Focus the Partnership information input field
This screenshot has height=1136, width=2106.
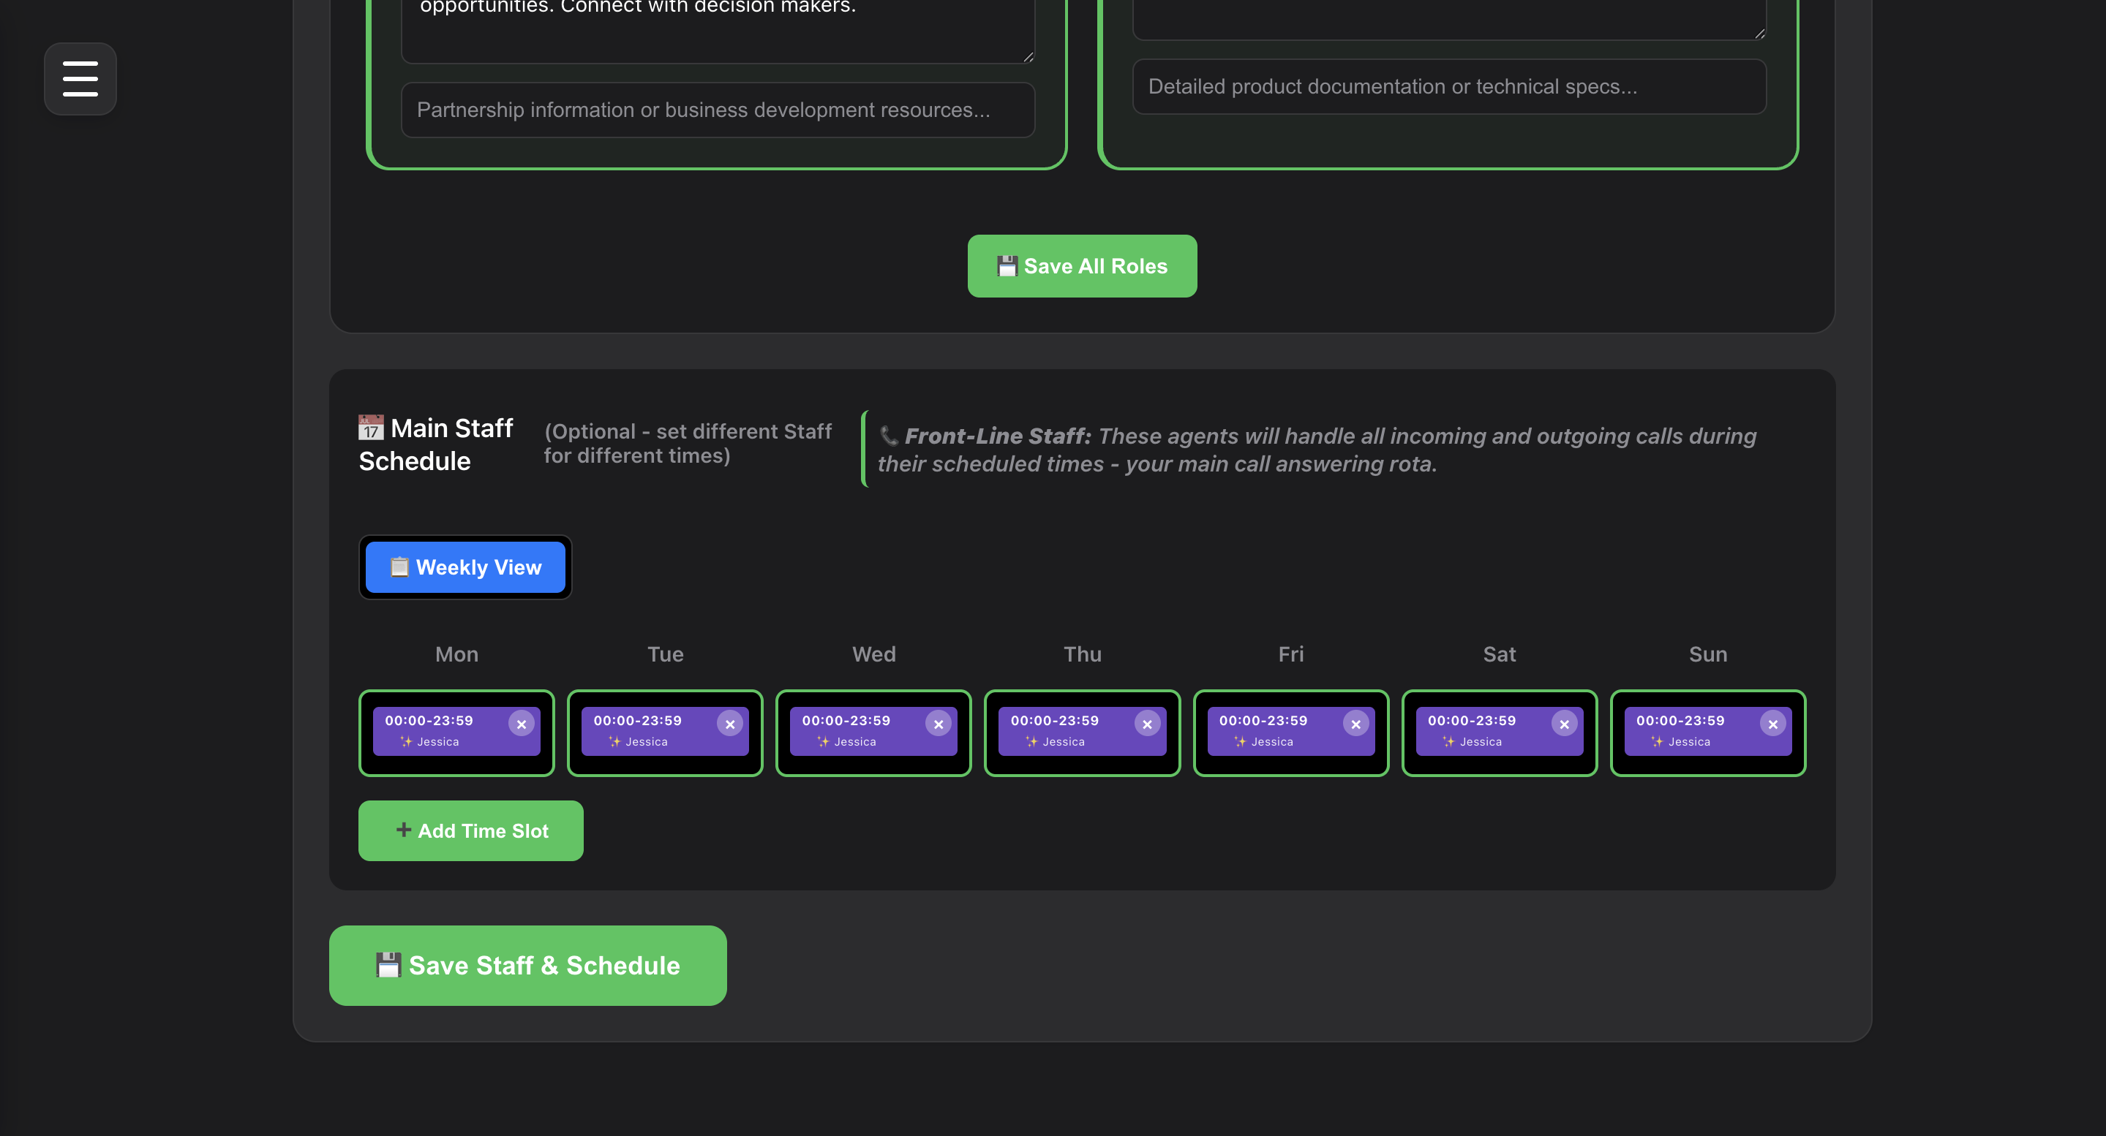[x=718, y=110]
